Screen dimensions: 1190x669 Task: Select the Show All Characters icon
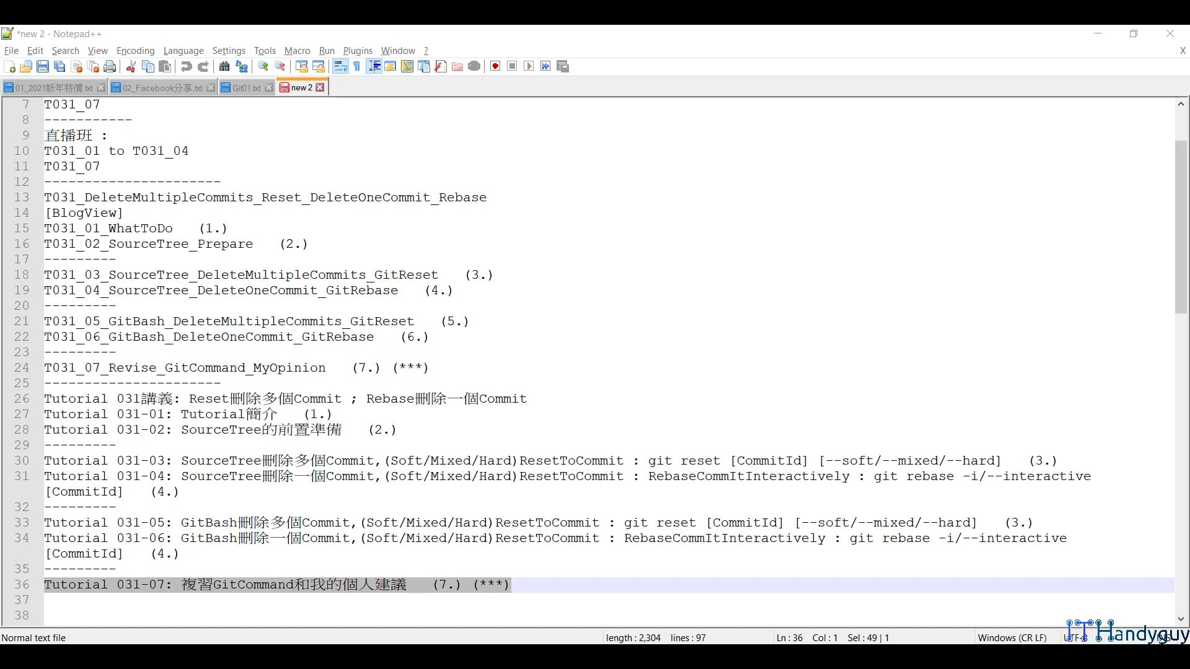coord(356,66)
